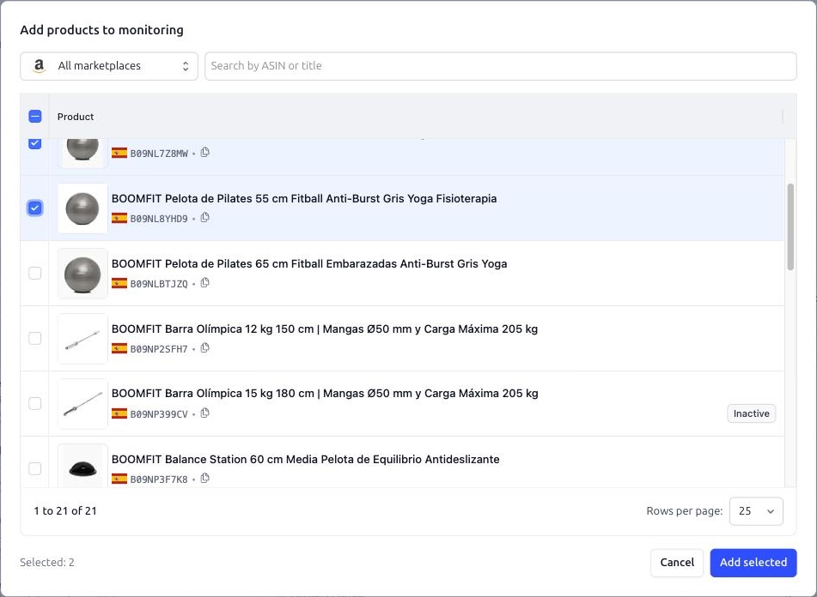Uncheck the B09NL7Z8MW product row checkbox
The height and width of the screenshot is (597, 817).
tap(35, 143)
